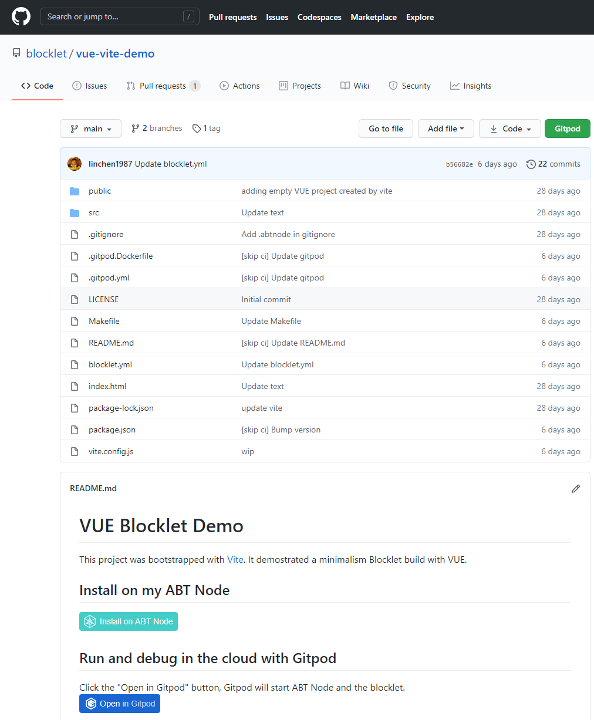Click the file icon beside vite.config.js

75,452
